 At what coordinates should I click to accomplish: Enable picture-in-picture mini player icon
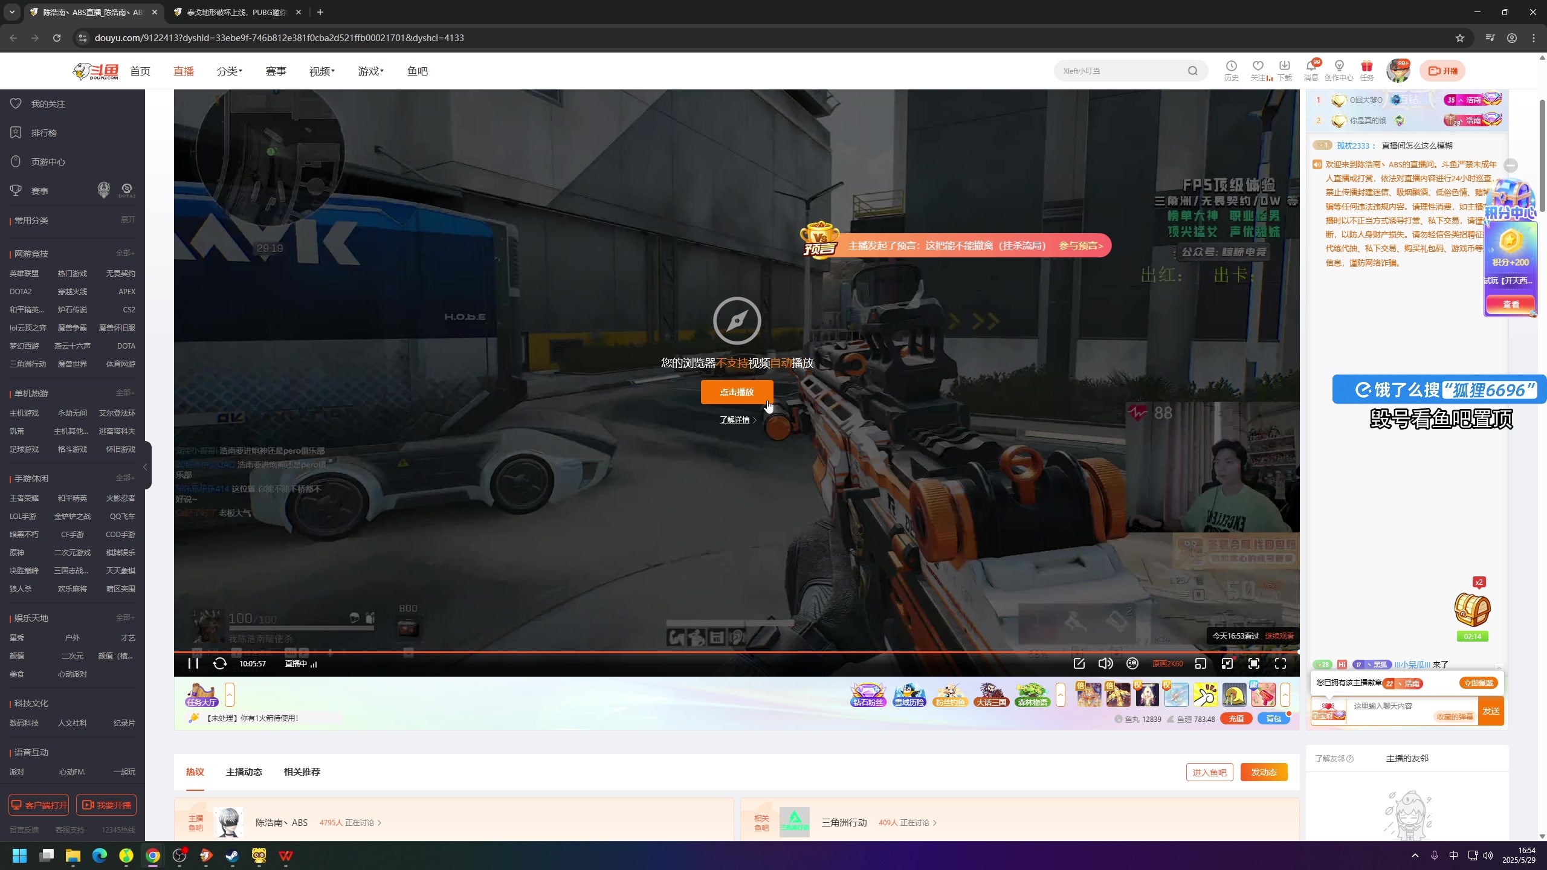point(1201,663)
